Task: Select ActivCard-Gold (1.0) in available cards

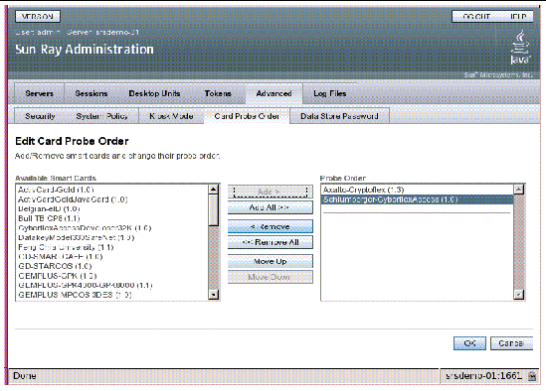Action: point(112,190)
